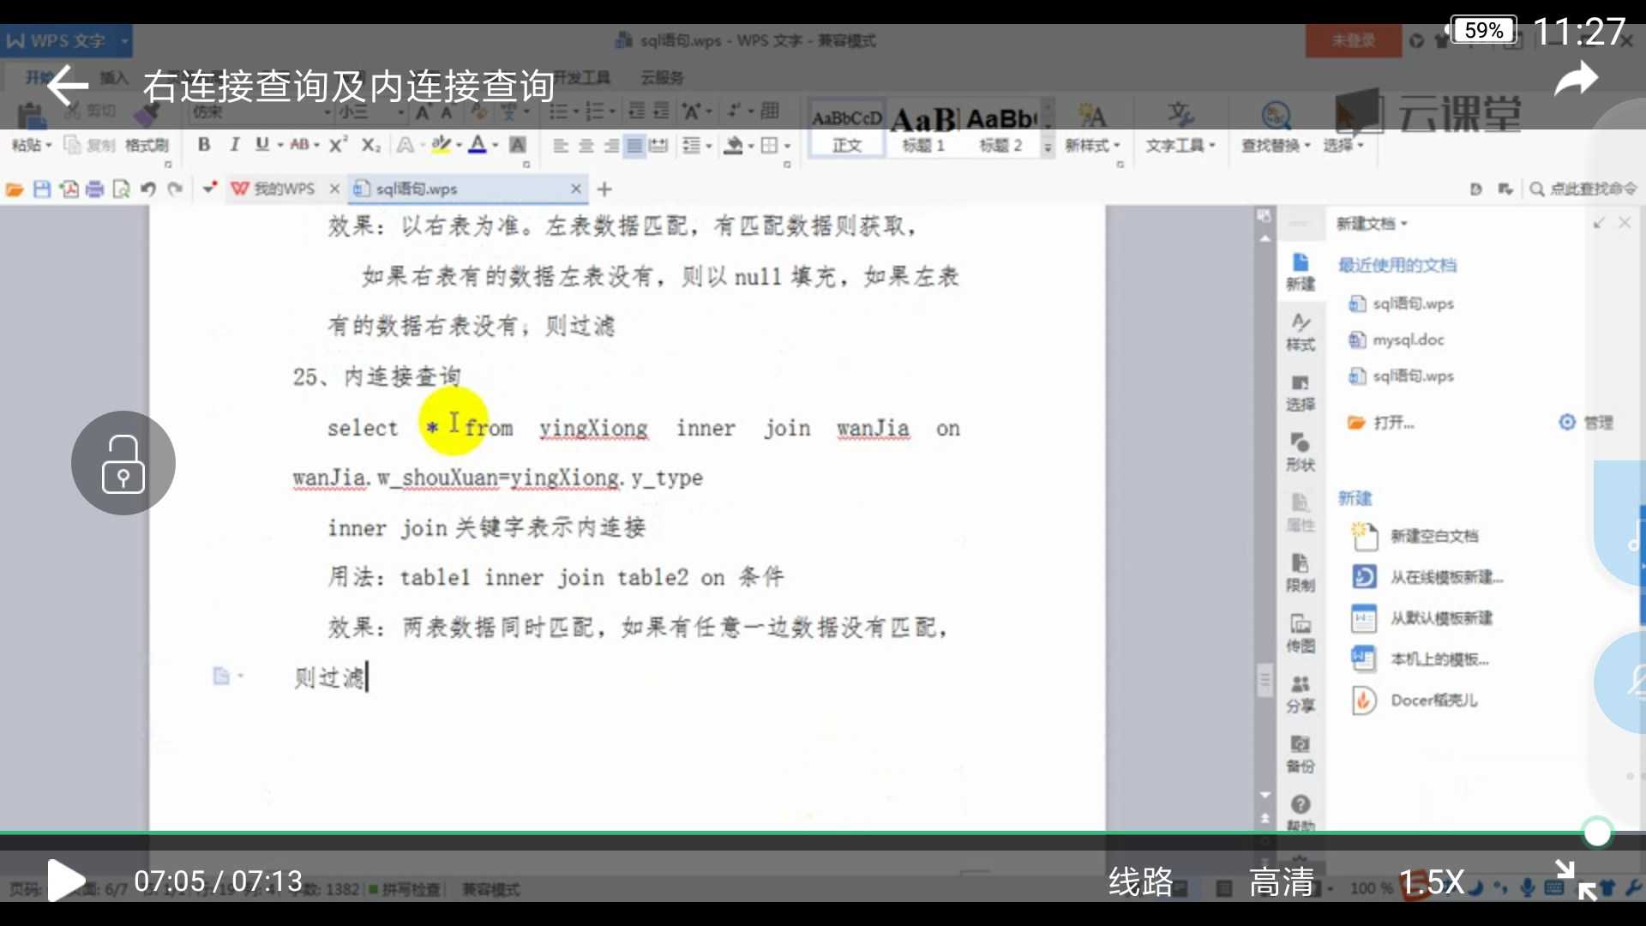Expand the styles gallery arrow
Viewport: 1646px width, 926px height.
pyautogui.click(x=1048, y=147)
